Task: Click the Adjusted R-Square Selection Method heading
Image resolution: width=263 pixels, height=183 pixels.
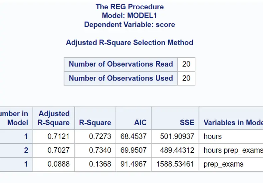Action: tap(130, 42)
